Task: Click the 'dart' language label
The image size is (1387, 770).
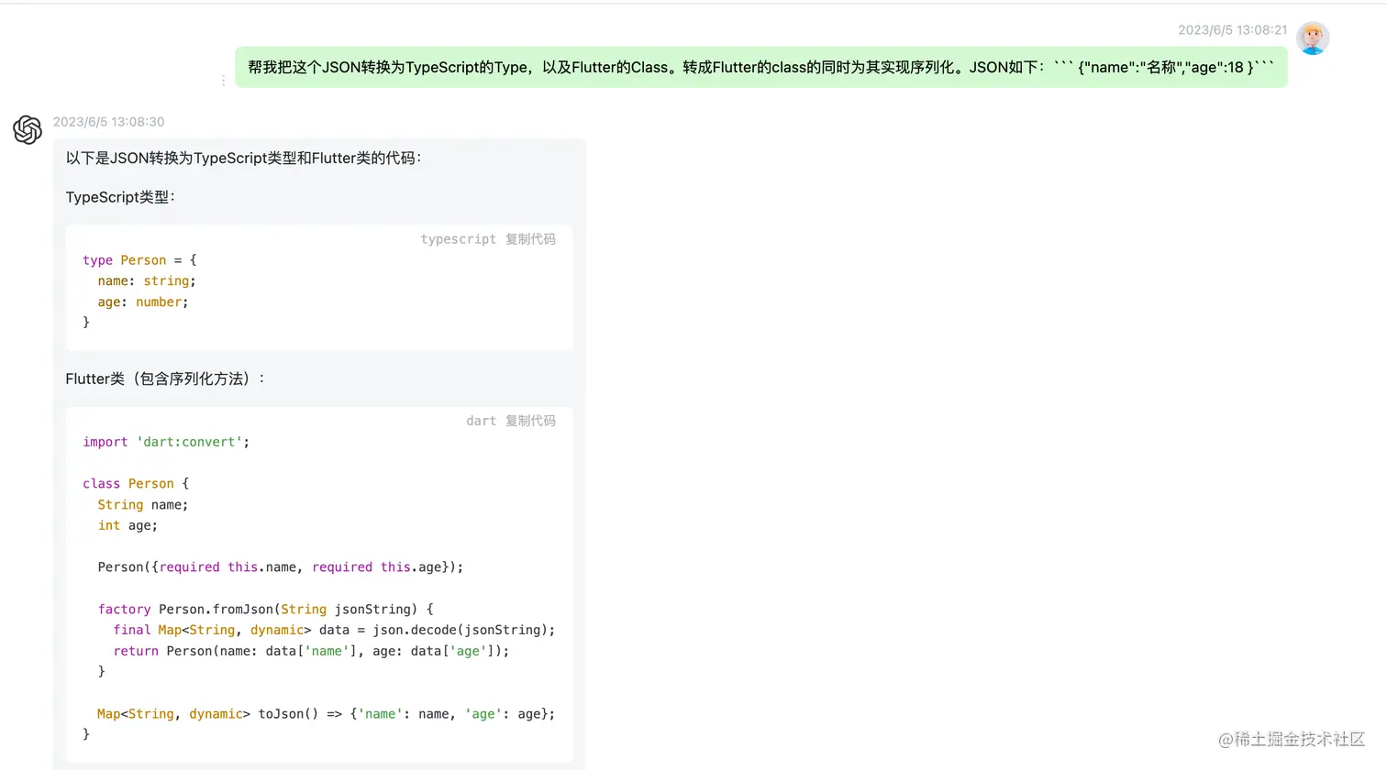Action: (481, 421)
